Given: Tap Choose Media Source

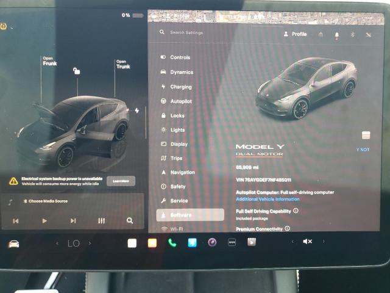Looking at the screenshot, I should click(46, 201).
